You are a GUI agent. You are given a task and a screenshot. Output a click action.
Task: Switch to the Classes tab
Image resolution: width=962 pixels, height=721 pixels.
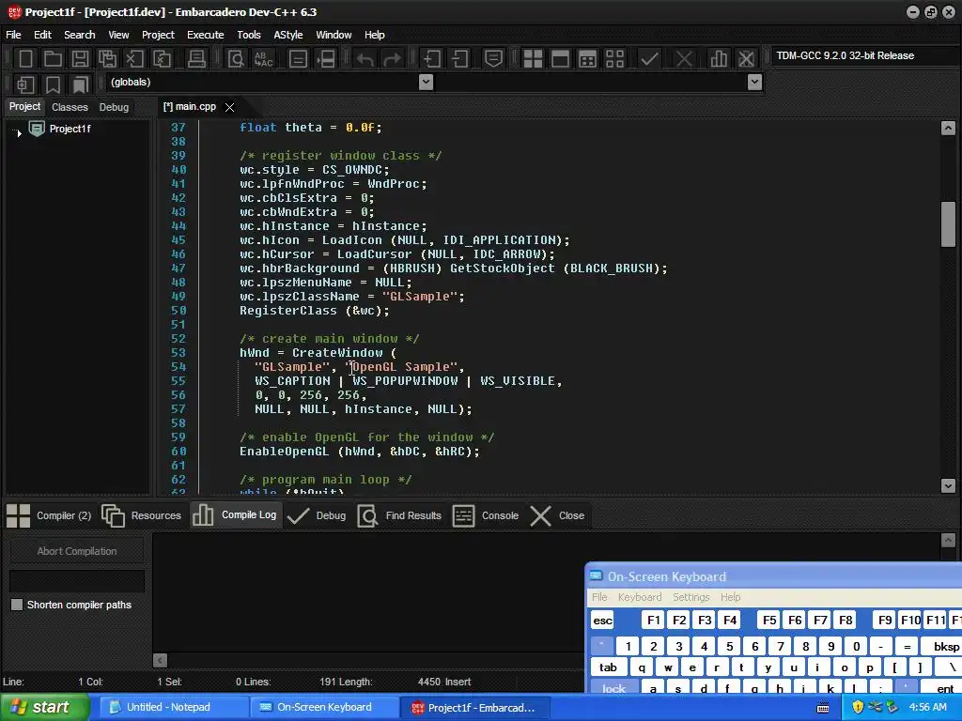coord(70,107)
